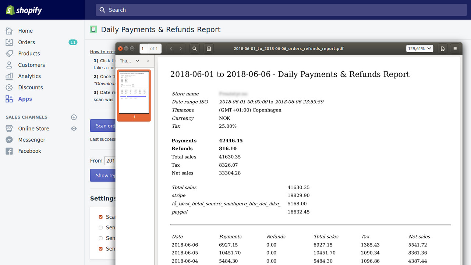Viewport: 471px width, 265px height.
Task: Go to next page in PDF viewer
Action: (x=180, y=49)
